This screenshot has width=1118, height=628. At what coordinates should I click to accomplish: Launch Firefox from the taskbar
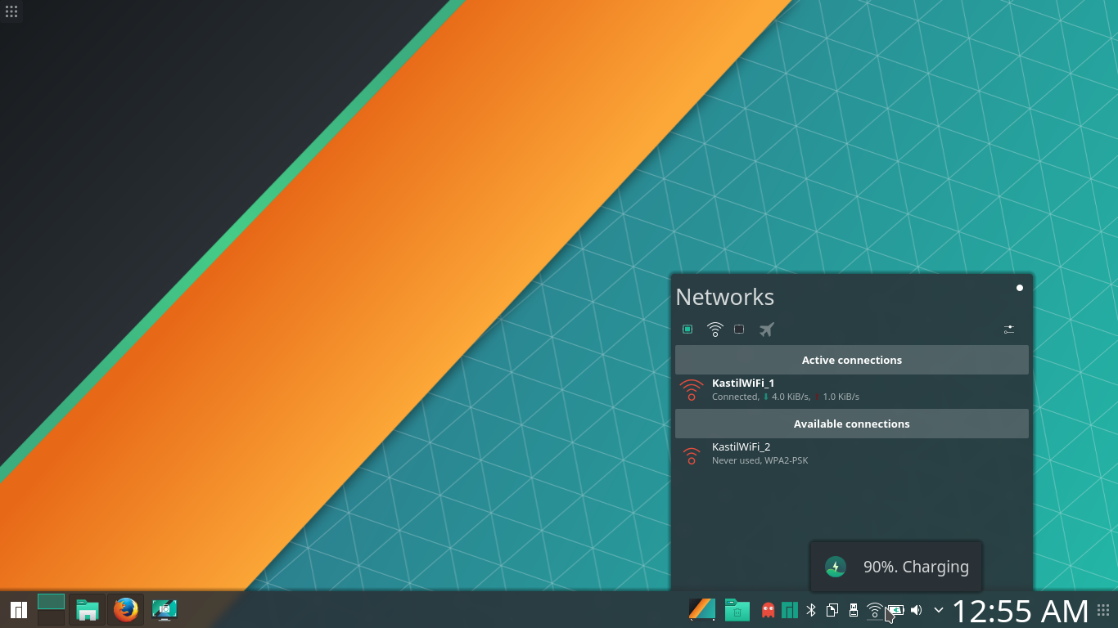(125, 610)
